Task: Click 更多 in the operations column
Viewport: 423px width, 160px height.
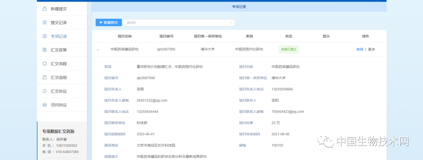Action: click(x=371, y=49)
